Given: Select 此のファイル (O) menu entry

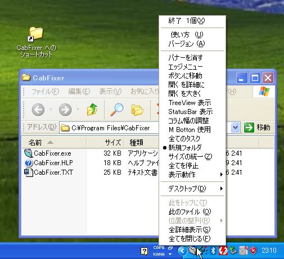Looking at the screenshot, I should (192, 212).
